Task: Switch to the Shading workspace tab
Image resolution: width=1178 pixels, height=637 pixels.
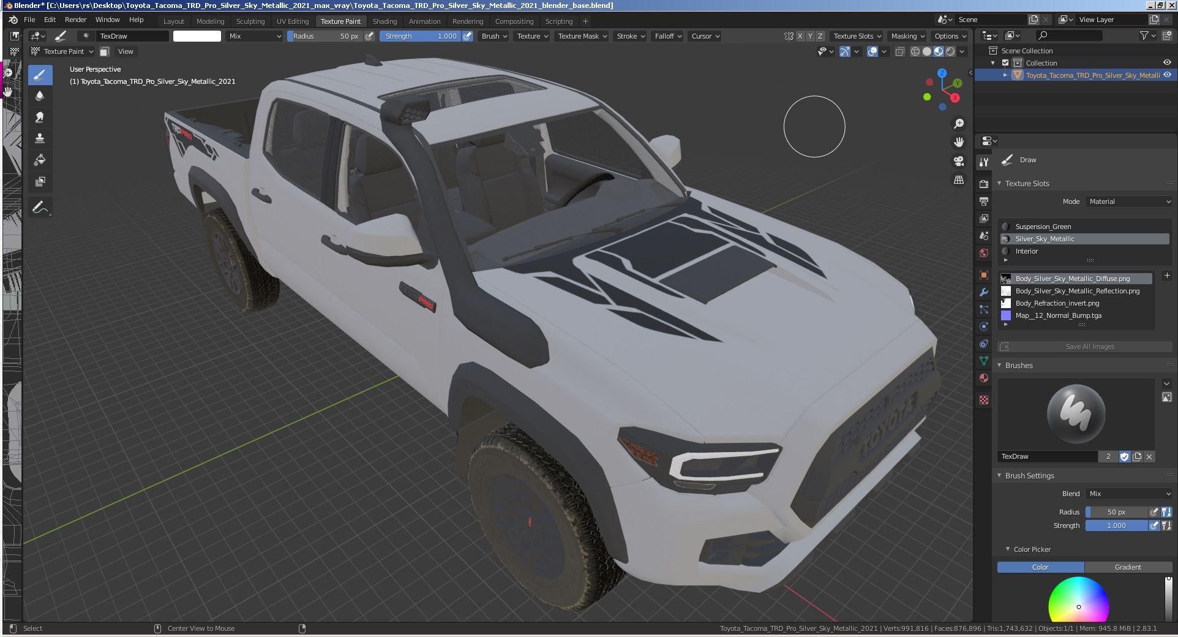Action: coord(385,21)
